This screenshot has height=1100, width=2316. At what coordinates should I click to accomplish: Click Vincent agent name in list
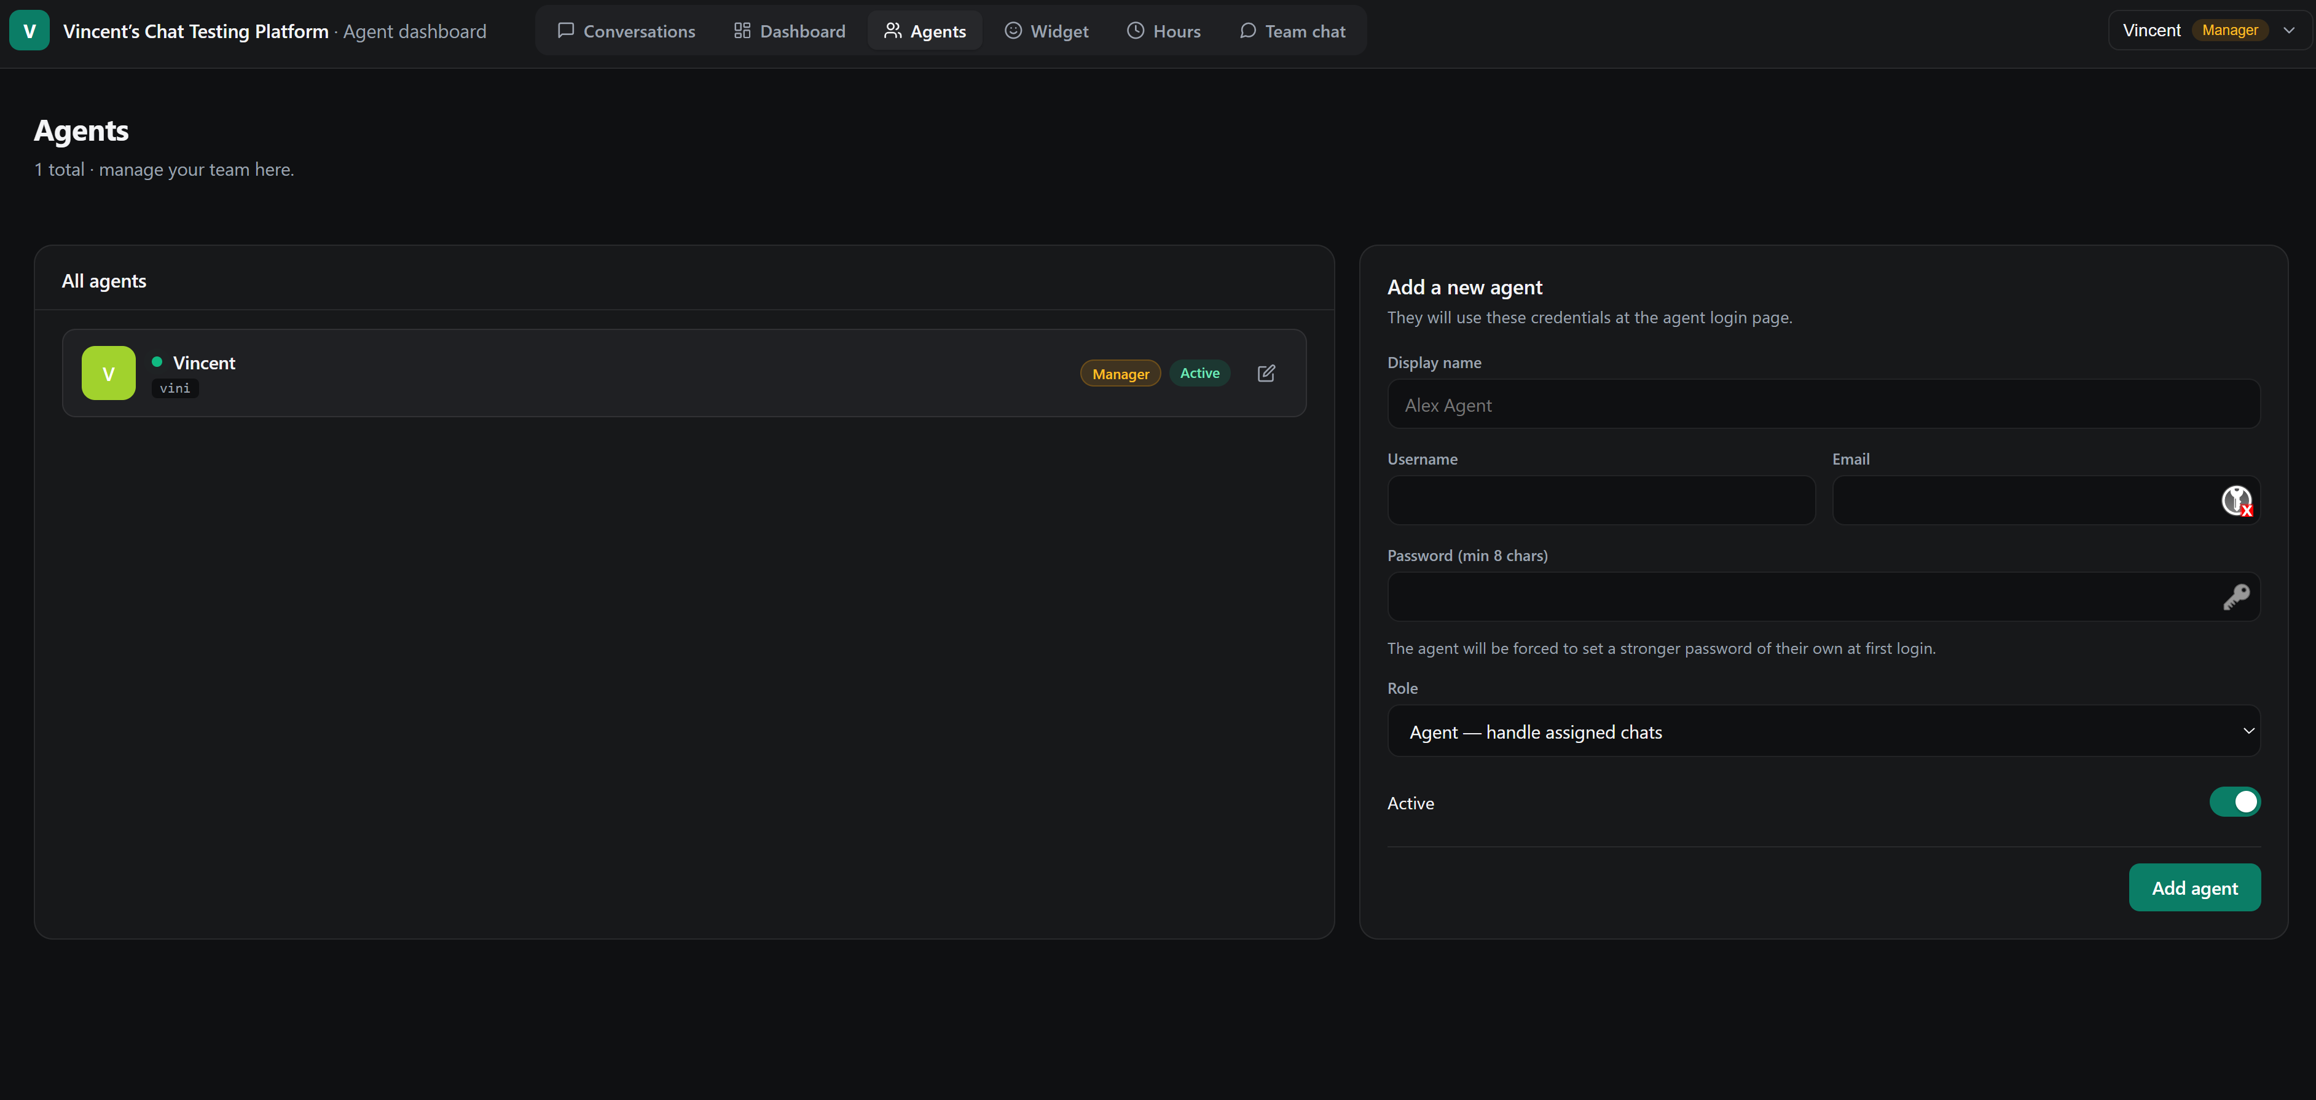[204, 363]
